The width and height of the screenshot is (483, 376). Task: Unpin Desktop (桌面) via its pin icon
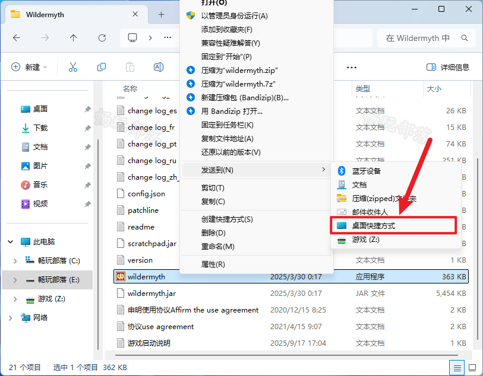point(88,109)
